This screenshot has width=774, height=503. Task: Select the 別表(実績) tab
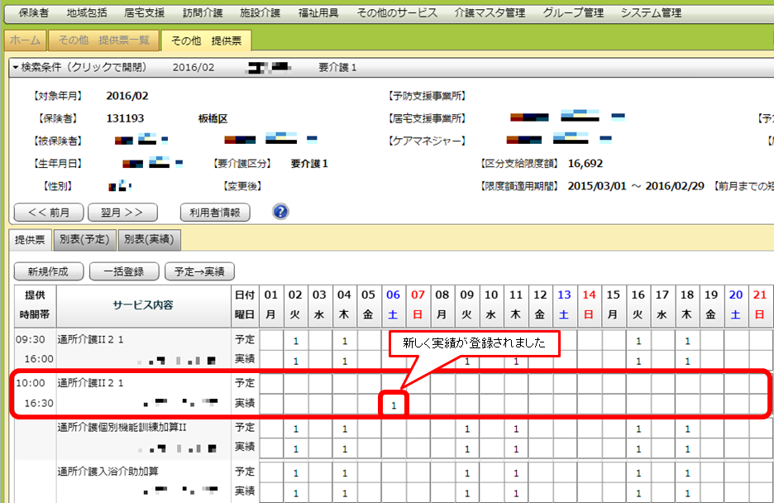pos(149,240)
